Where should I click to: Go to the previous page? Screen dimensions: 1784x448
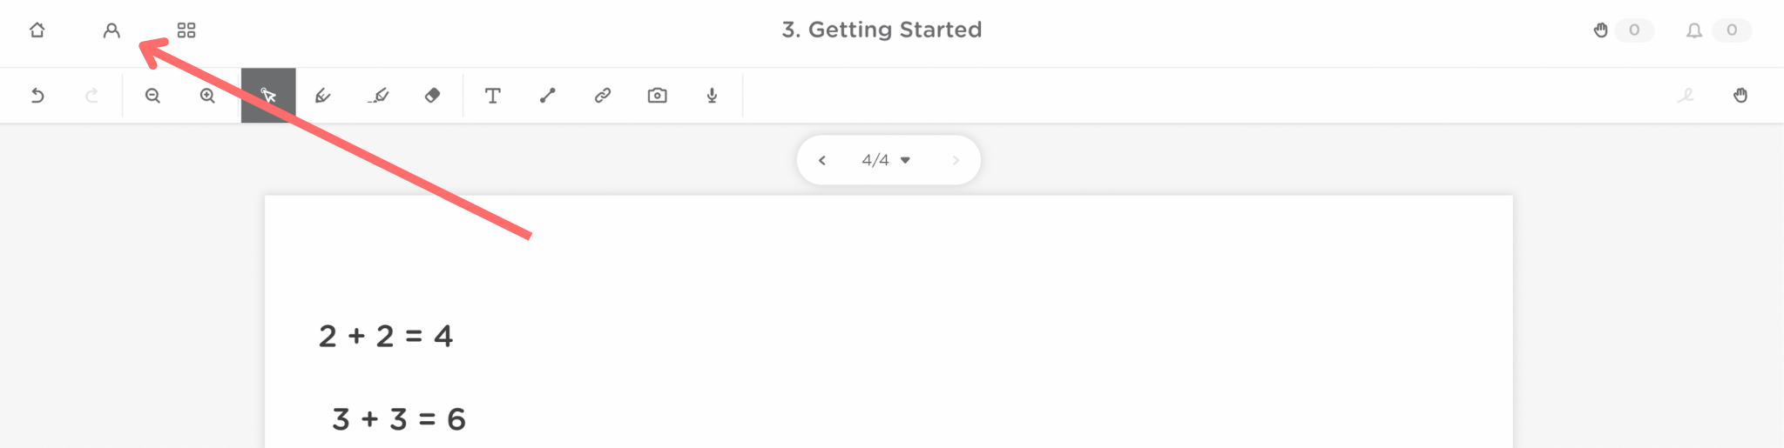click(822, 160)
